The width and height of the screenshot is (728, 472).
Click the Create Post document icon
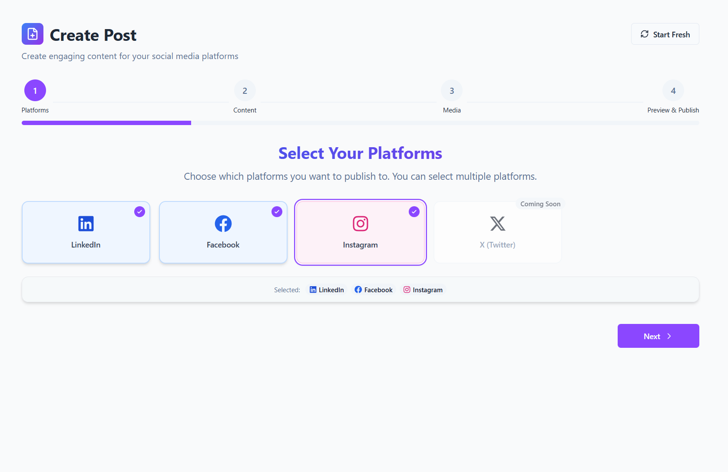(33, 34)
